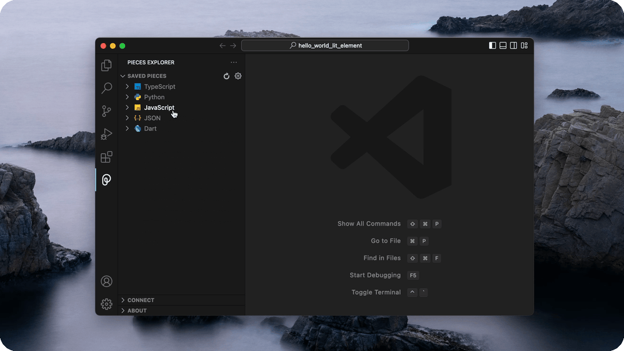Image resolution: width=624 pixels, height=351 pixels.
Task: Expand the Connect section
Action: [182, 300]
